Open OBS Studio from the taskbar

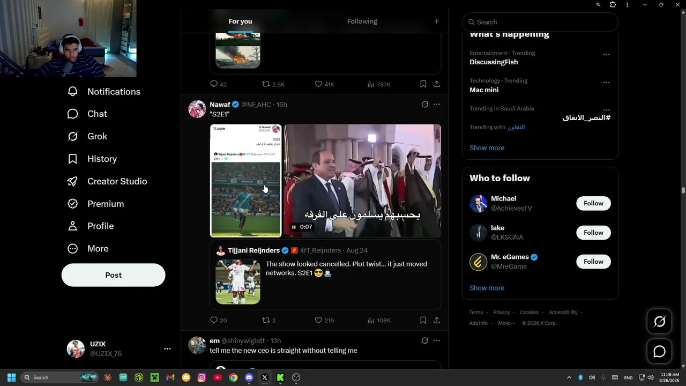296,377
